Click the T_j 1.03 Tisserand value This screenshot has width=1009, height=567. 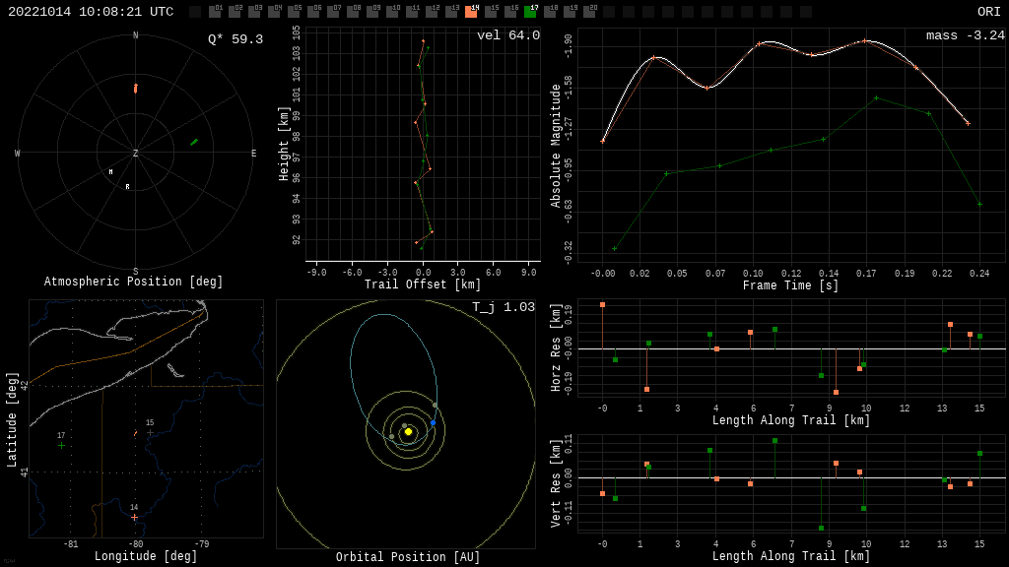[x=503, y=307]
